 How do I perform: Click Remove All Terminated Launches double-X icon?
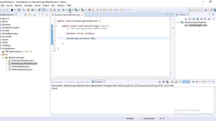click(167, 82)
